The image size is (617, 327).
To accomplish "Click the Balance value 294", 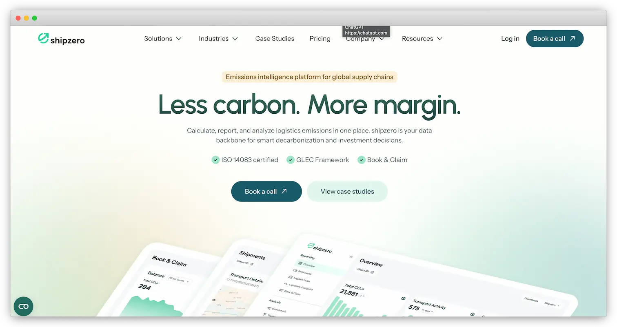I will (x=144, y=287).
